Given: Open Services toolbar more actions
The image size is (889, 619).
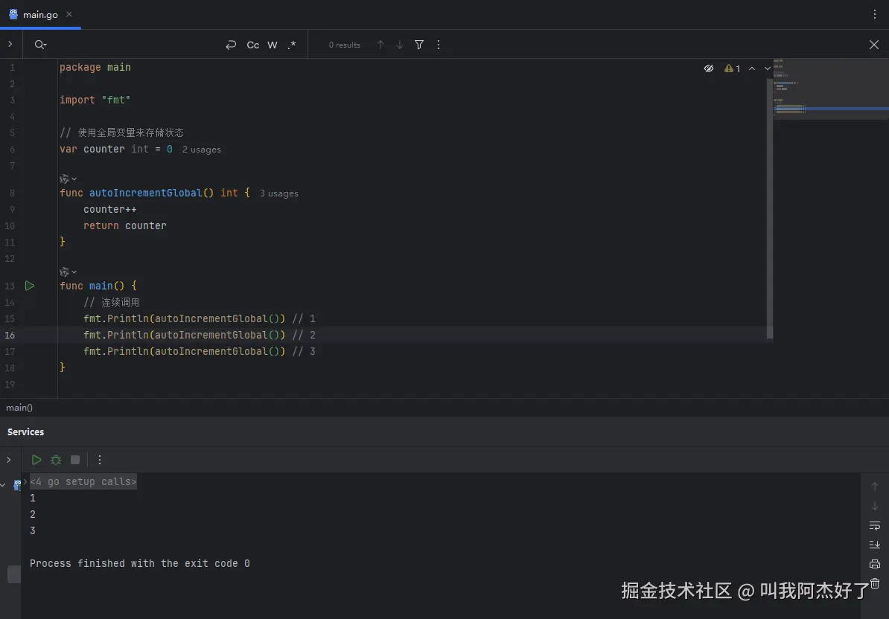Looking at the screenshot, I should click(100, 460).
